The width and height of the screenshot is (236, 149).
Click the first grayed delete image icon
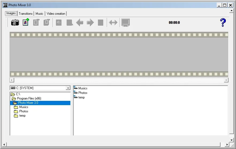[x=36, y=22]
